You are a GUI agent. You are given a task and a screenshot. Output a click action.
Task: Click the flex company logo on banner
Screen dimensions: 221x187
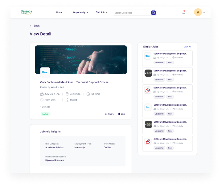tap(45, 72)
